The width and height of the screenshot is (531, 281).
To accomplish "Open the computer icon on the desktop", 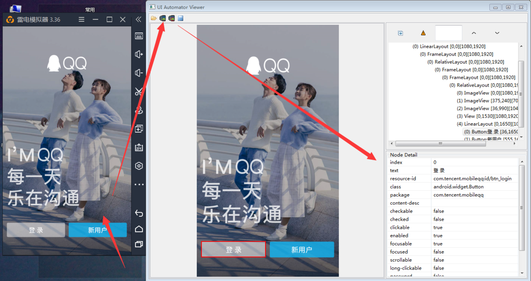I will tap(16, 8).
